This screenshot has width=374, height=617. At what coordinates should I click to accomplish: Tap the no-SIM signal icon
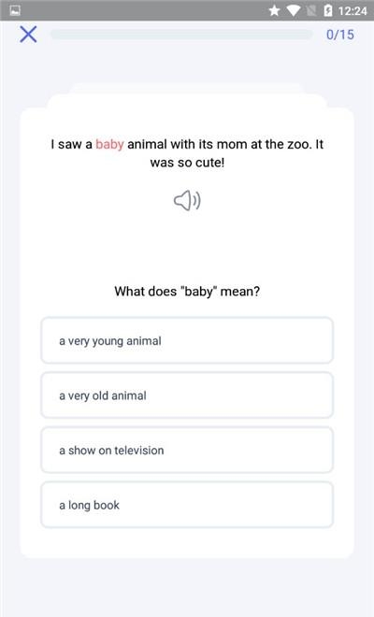pyautogui.click(x=311, y=10)
